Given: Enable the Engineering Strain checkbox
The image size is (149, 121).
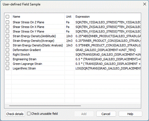Looking at the screenshot, I should pos(8,59).
